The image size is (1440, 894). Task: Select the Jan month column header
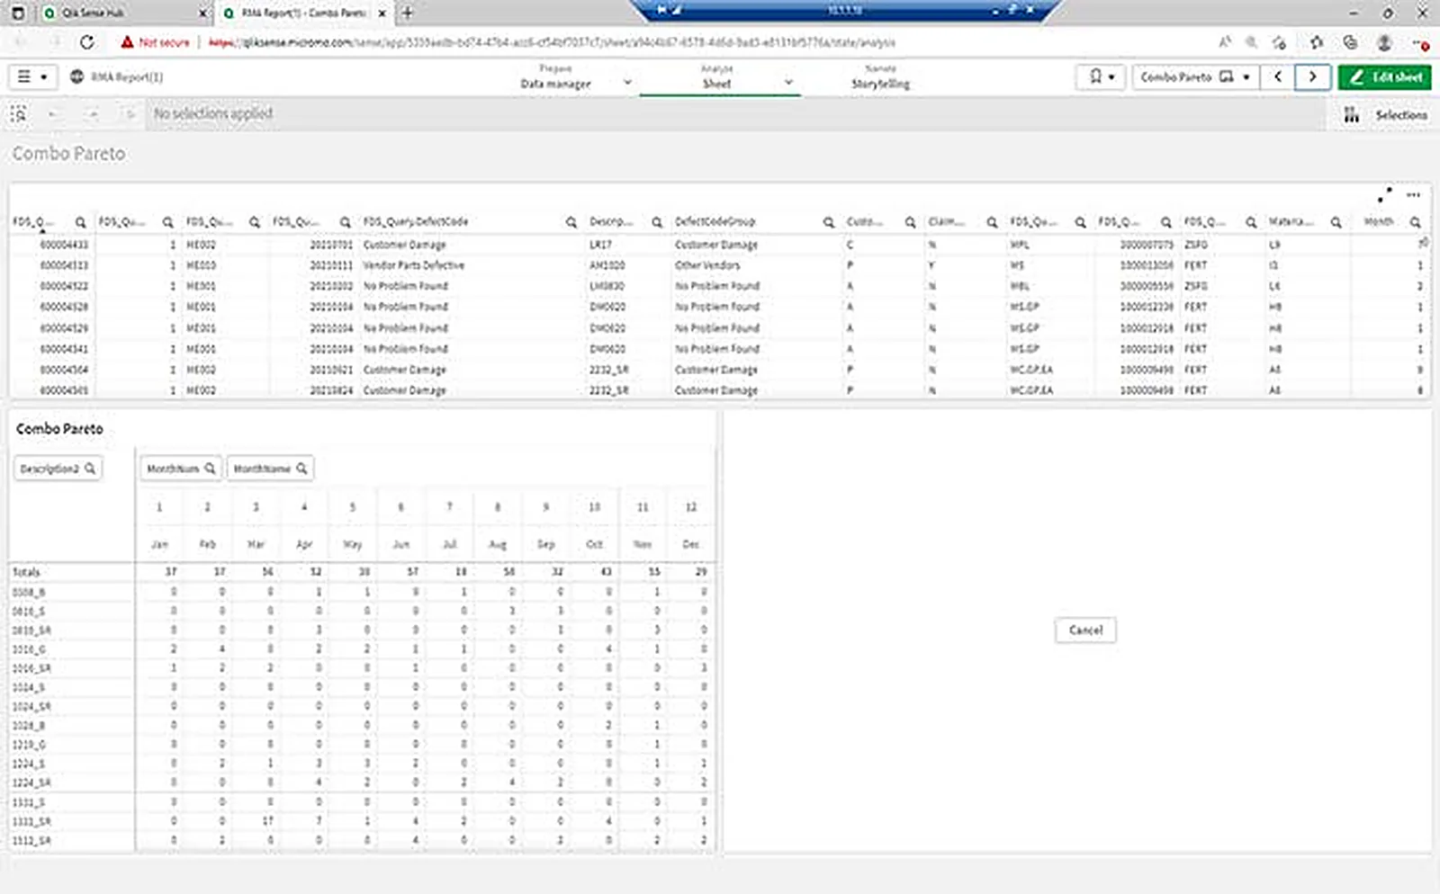159,544
